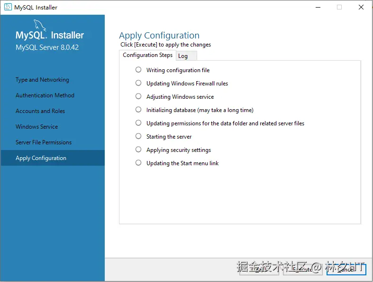Screen dimensions: 373x282
Task: Click the status circle for Updating the Start menu link
Action: [x=138, y=163]
